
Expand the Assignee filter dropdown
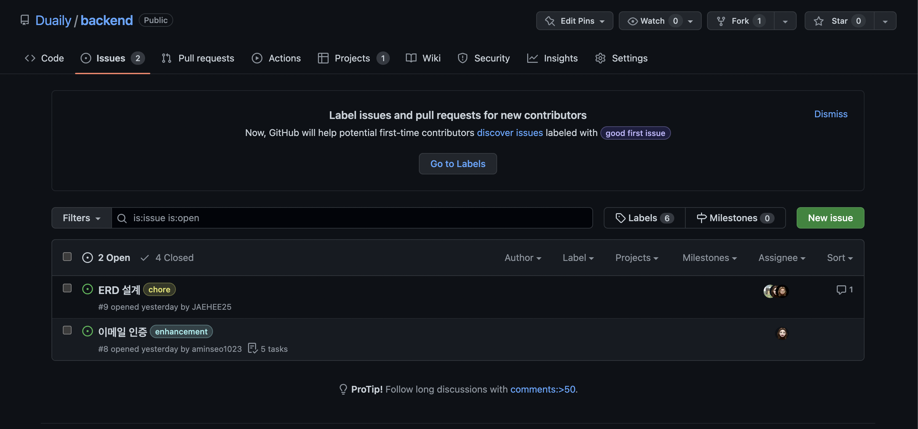click(782, 258)
